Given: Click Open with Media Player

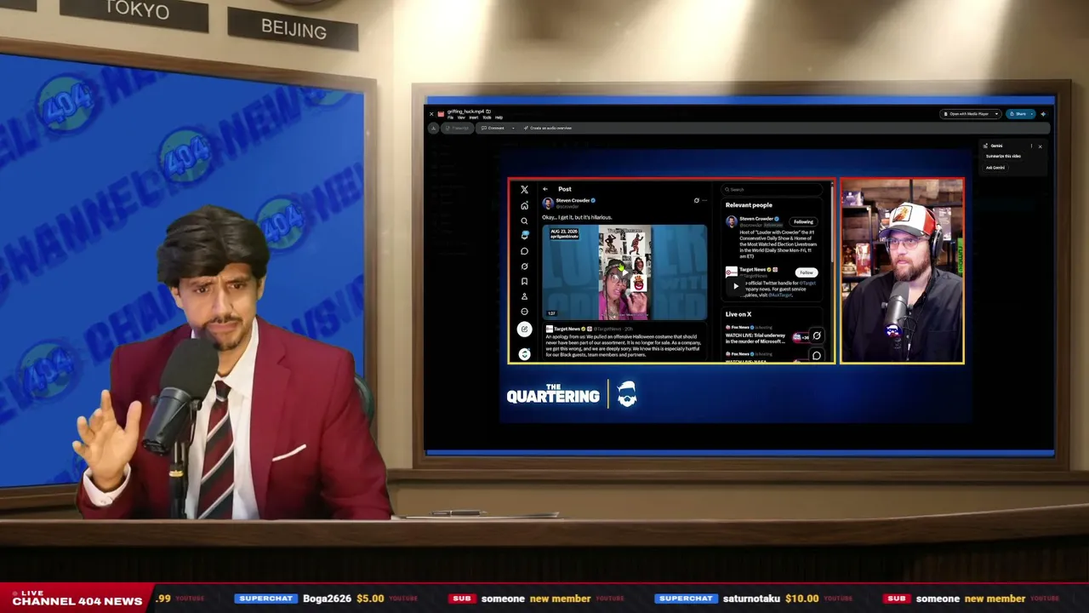Looking at the screenshot, I should 966,114.
